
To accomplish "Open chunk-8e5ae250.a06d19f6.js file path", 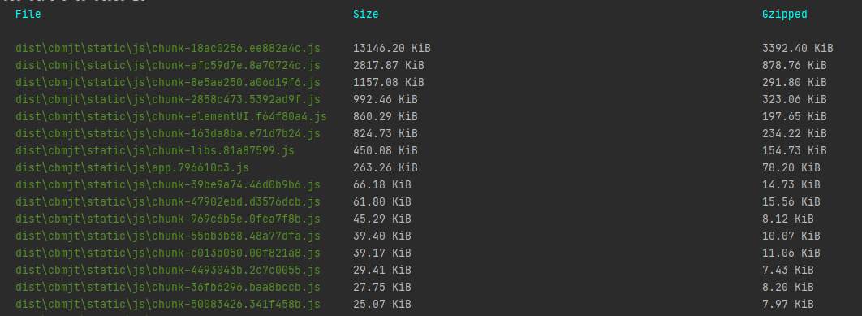I will [x=168, y=83].
